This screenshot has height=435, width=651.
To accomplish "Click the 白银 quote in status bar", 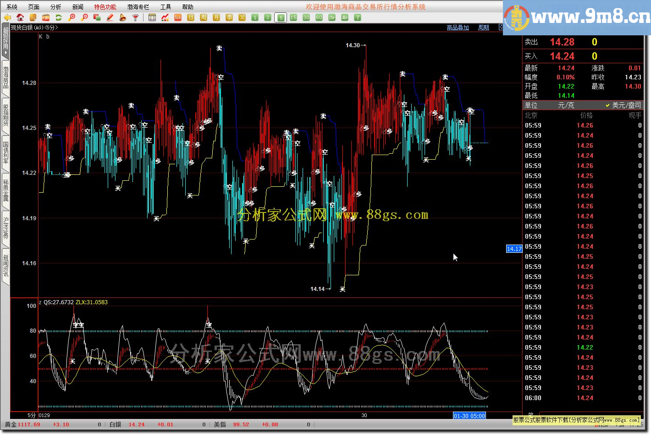I will click(x=115, y=424).
